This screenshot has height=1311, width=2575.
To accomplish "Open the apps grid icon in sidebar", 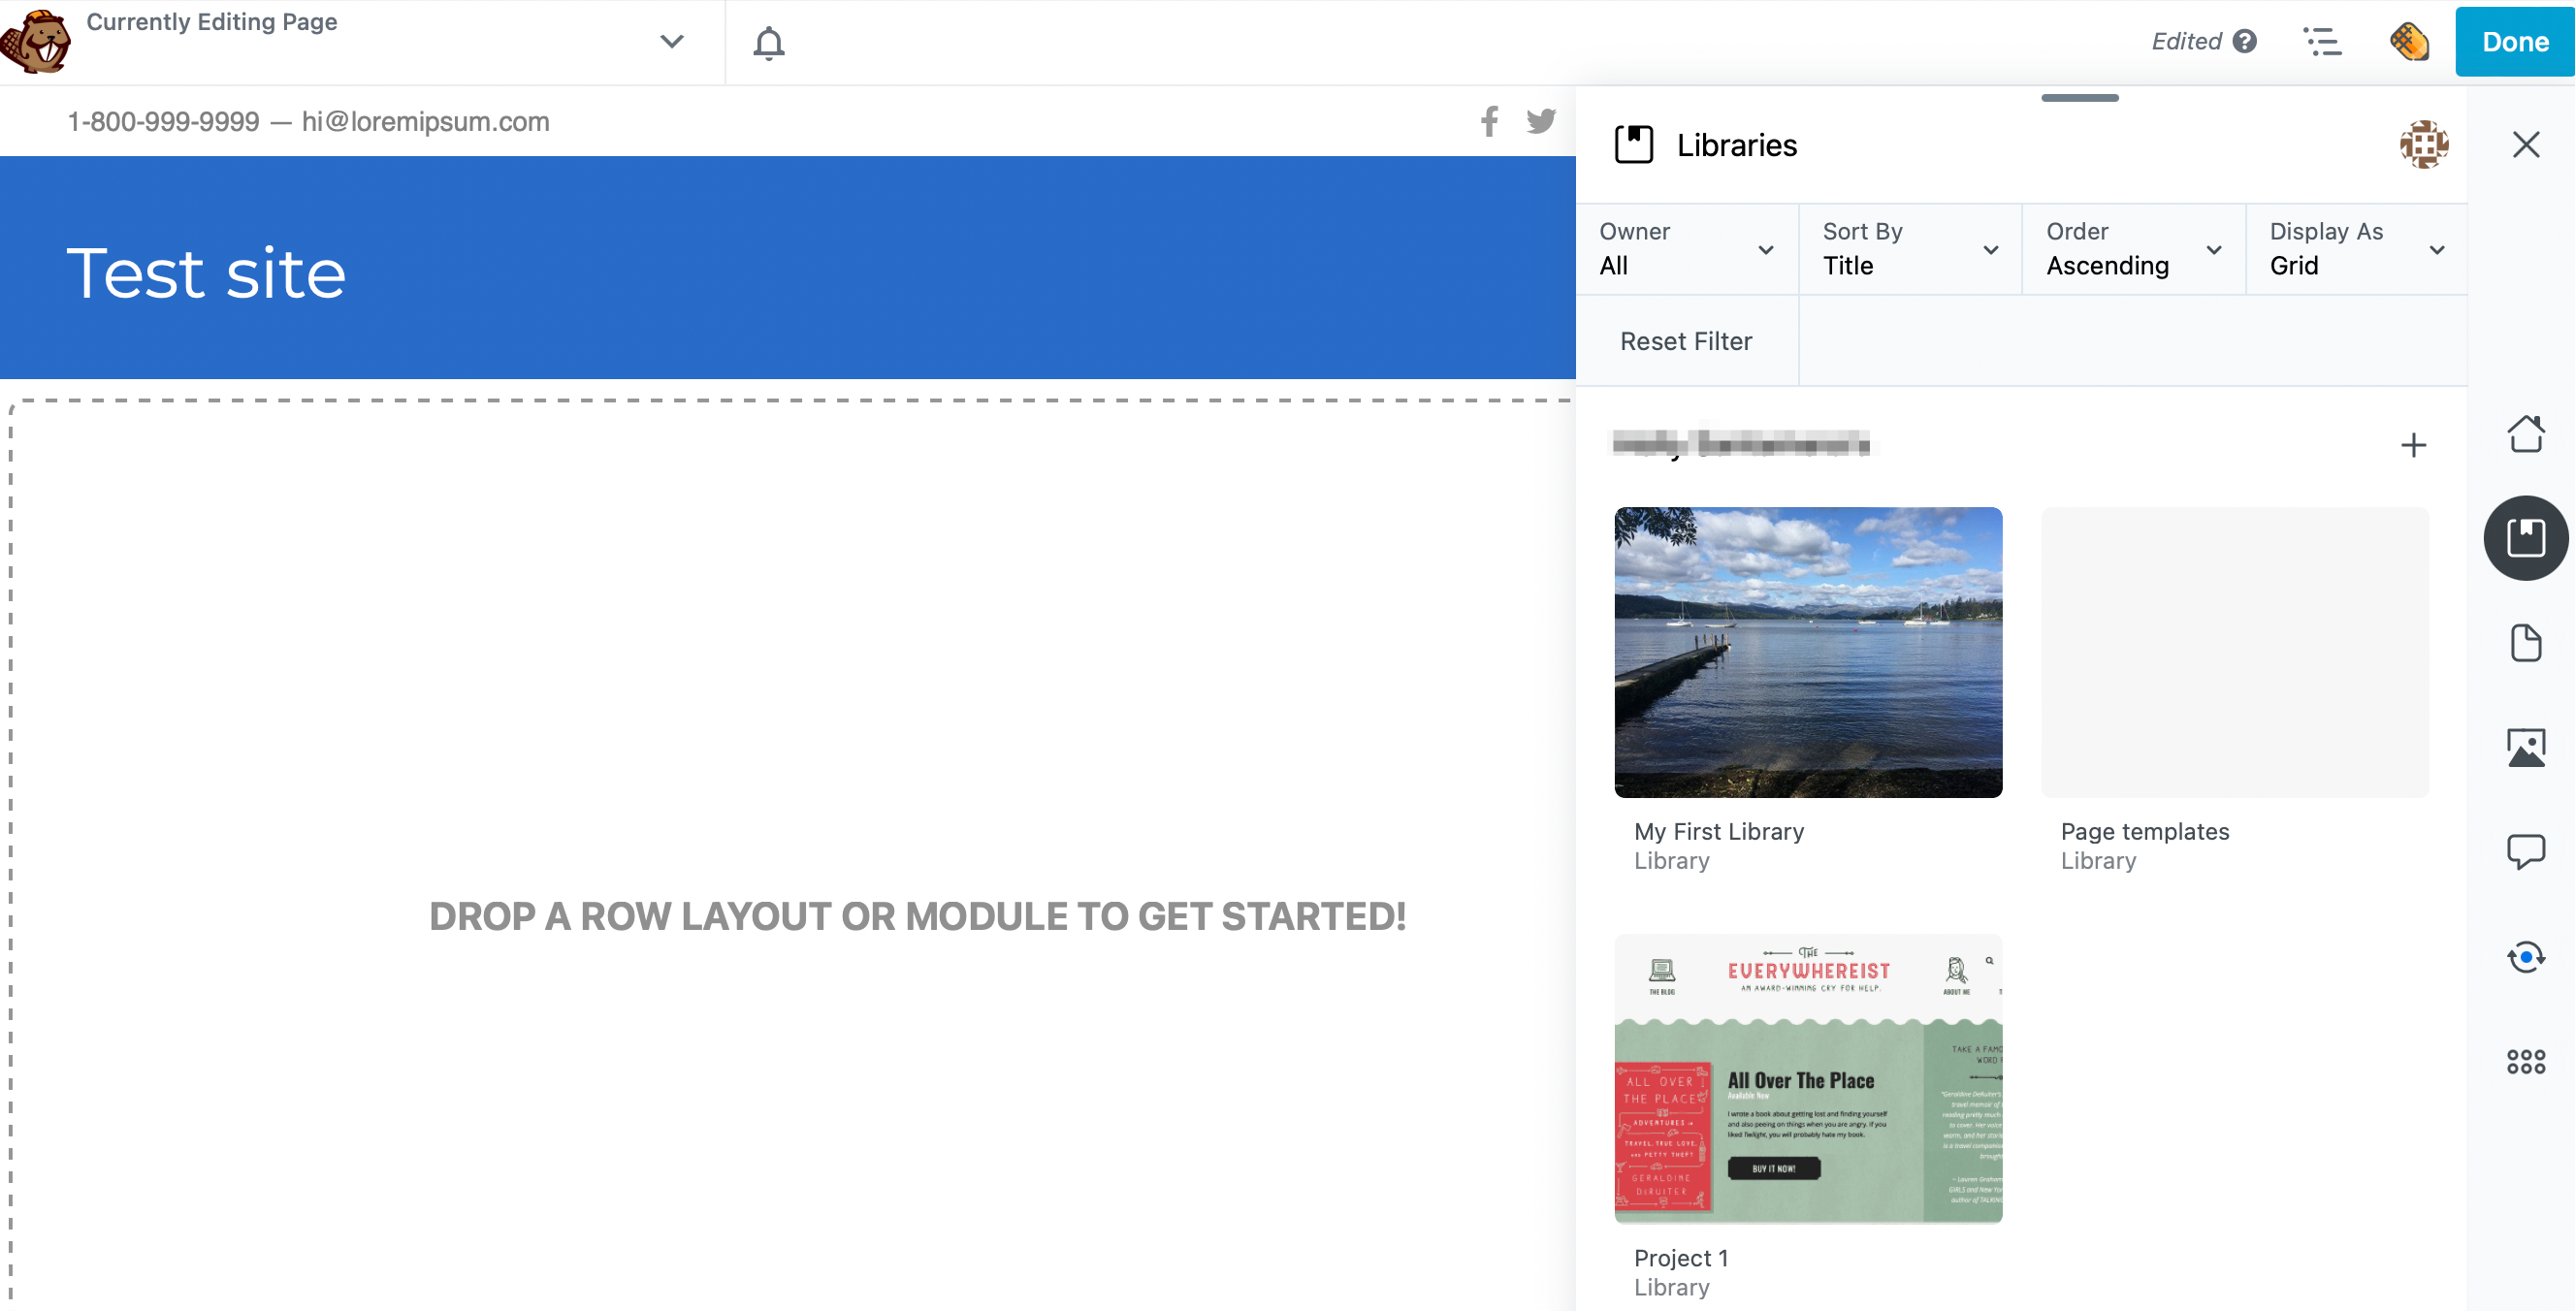I will point(2525,1061).
